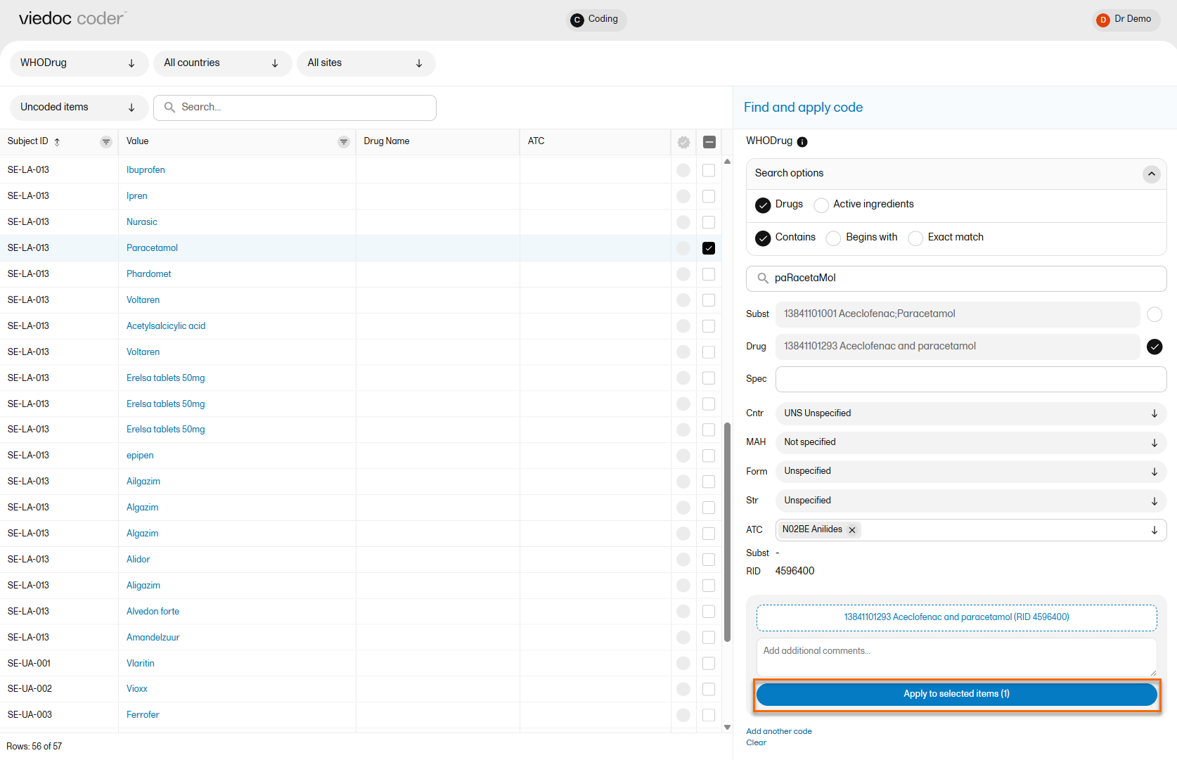Remove the N02BE Anilides ATC tag
The height and width of the screenshot is (760, 1177).
point(852,530)
